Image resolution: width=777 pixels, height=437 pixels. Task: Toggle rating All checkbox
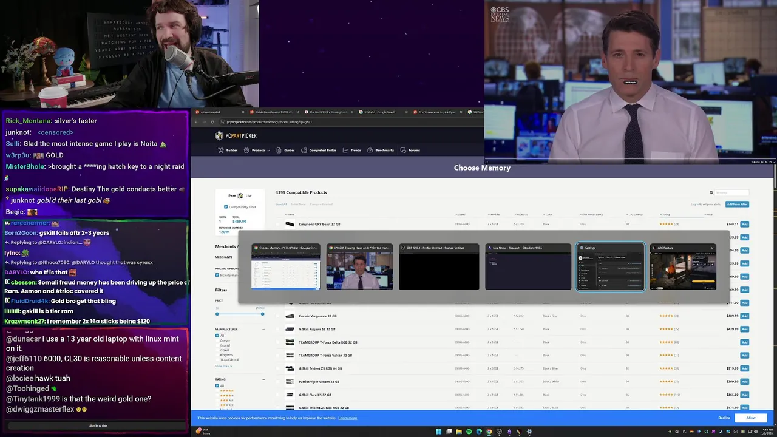coord(217,385)
